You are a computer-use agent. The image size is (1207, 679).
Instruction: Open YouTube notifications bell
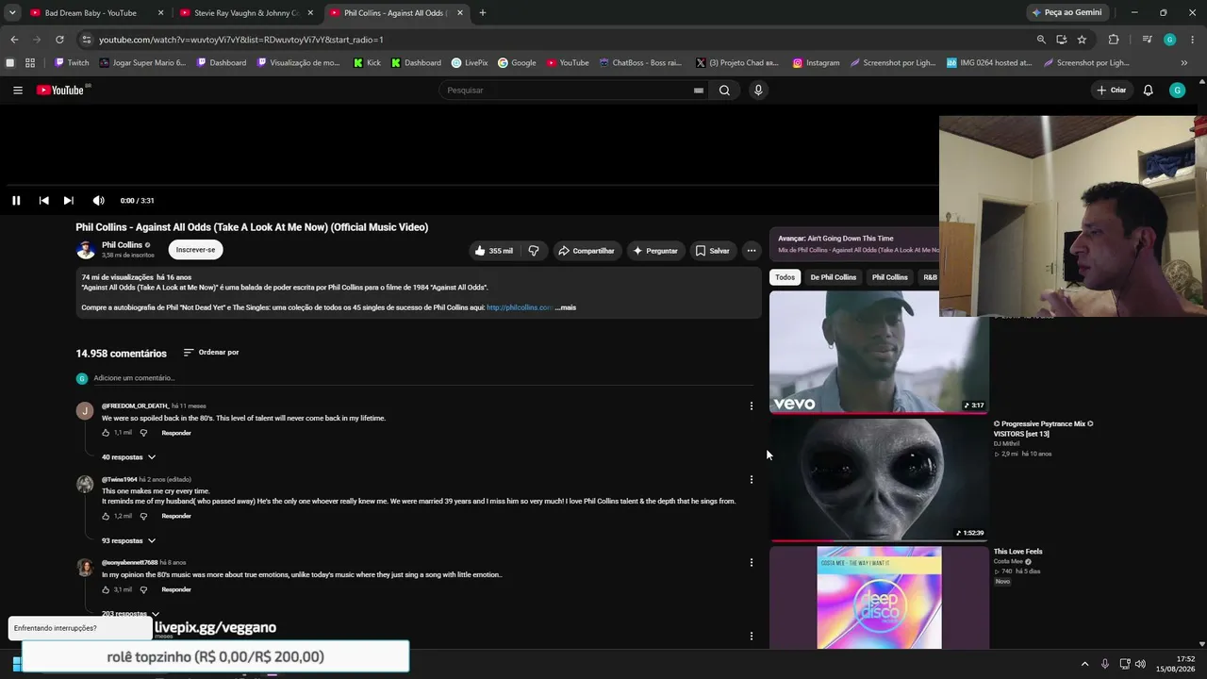coord(1148,91)
